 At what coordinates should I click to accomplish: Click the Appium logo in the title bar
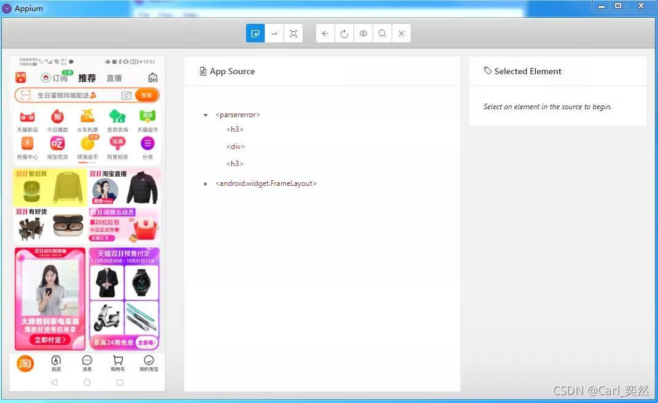point(7,9)
